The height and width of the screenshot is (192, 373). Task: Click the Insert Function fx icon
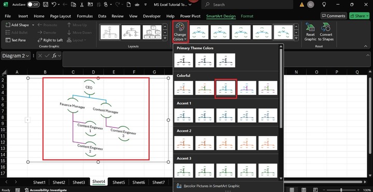tap(54, 56)
